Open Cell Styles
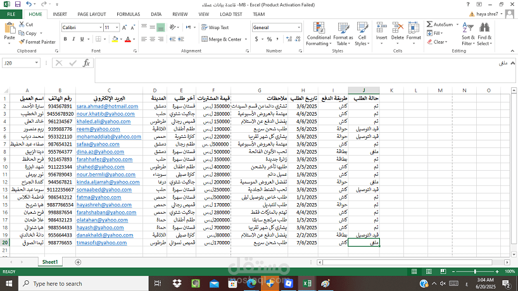The image size is (518, 291). pos(362,34)
